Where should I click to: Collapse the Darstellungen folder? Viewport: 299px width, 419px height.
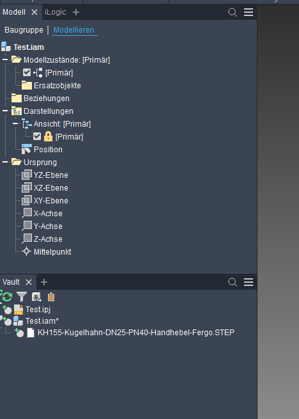[5, 111]
